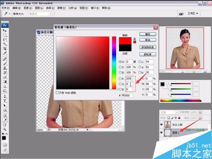The height and width of the screenshot is (159, 212).
Task: Open document status bar info arrow
Action: tap(87, 129)
